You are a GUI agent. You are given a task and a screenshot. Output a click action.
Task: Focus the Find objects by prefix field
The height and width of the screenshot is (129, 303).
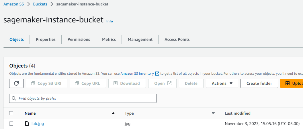click(83, 98)
